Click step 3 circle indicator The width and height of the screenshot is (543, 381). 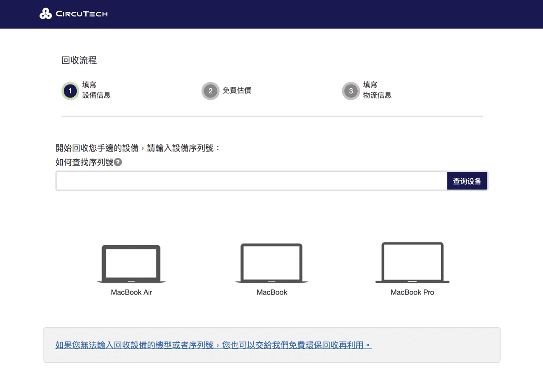[351, 91]
